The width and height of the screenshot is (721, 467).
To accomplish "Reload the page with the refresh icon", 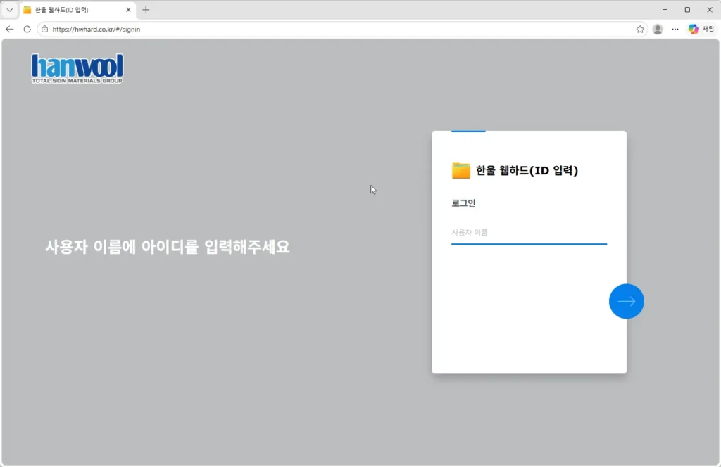I will pyautogui.click(x=27, y=29).
